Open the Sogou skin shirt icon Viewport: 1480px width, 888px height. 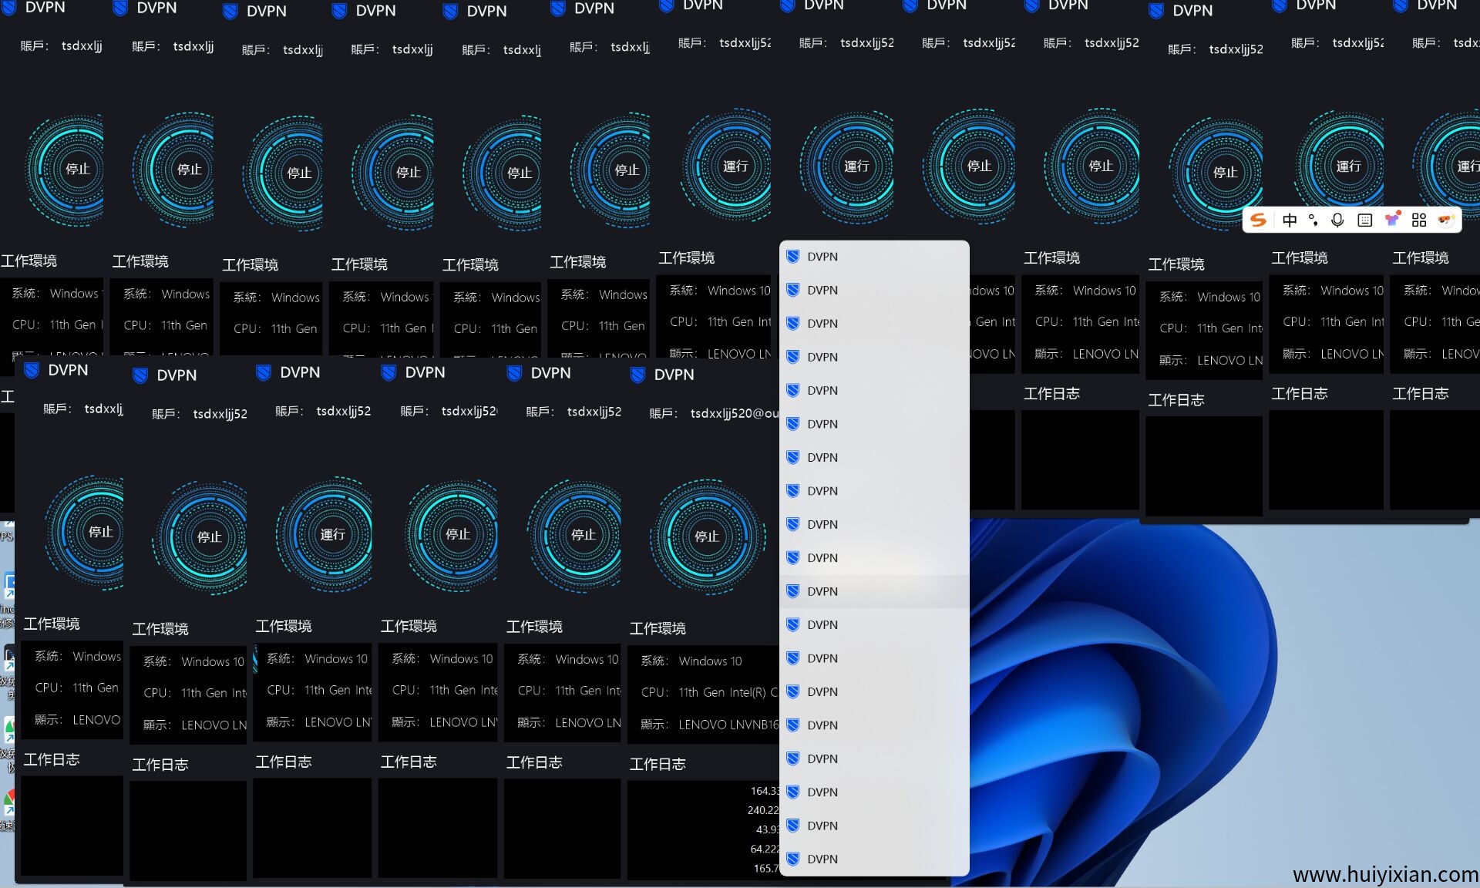1391,220
